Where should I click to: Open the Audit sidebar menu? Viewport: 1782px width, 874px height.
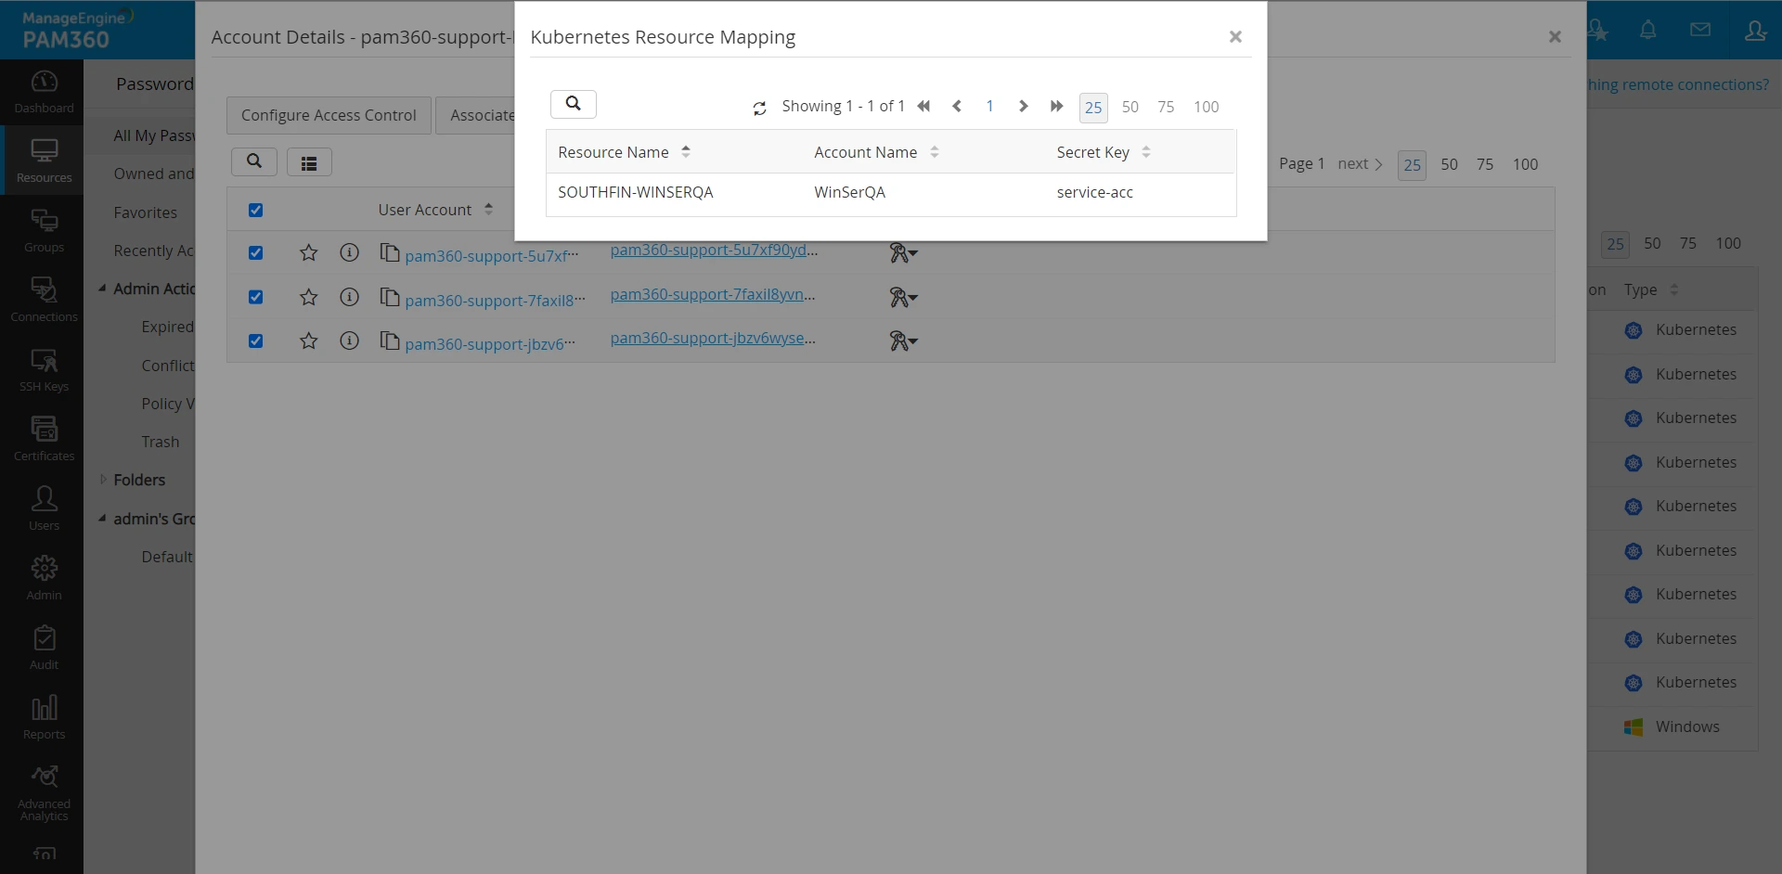click(x=44, y=648)
